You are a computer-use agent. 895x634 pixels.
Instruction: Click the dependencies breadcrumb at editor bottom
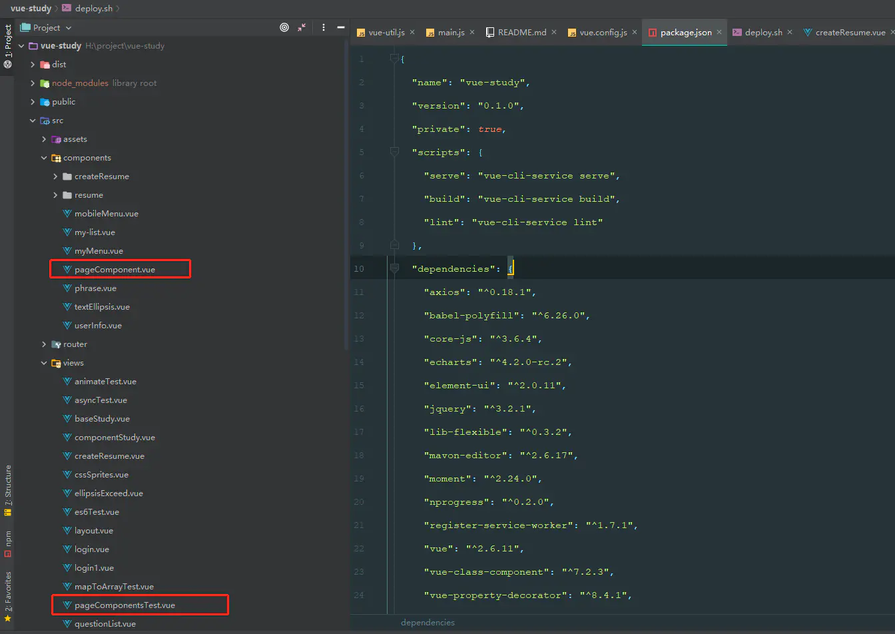[x=428, y=622]
